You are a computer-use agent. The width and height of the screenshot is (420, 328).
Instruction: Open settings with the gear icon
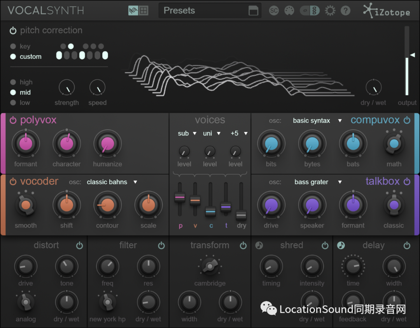pos(330,11)
